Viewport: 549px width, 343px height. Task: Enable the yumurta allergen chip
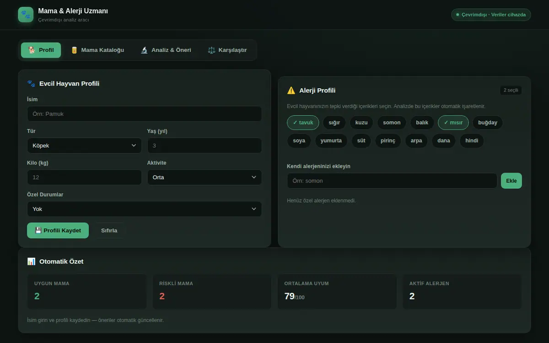point(331,141)
